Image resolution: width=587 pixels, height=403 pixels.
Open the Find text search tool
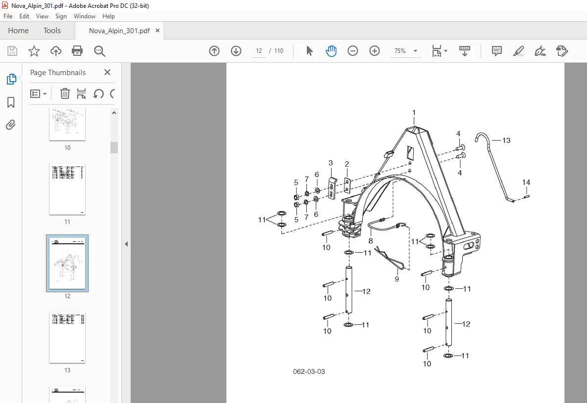coord(99,51)
